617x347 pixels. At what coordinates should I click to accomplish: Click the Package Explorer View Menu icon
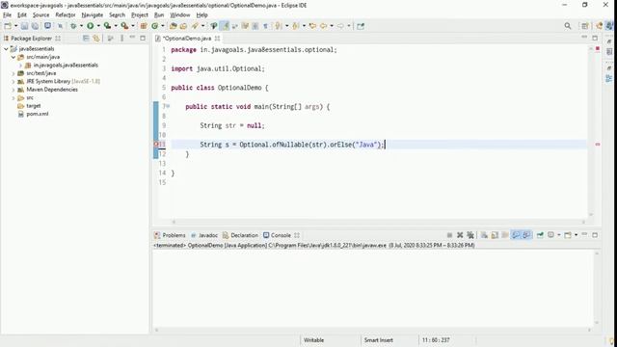click(122, 39)
